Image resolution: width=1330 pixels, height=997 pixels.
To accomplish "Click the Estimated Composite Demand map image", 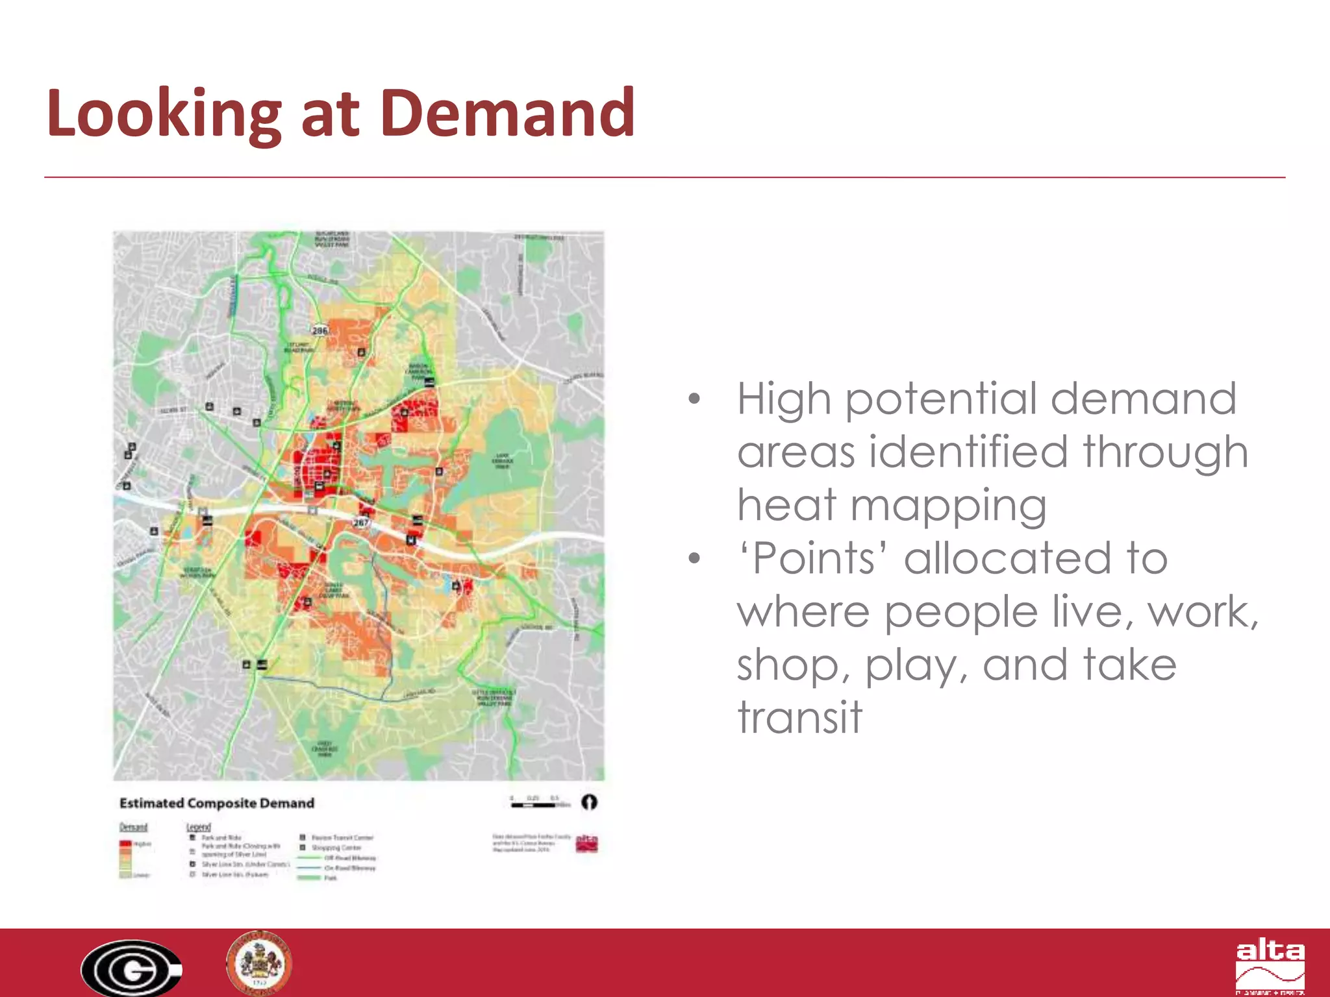I will click(358, 506).
